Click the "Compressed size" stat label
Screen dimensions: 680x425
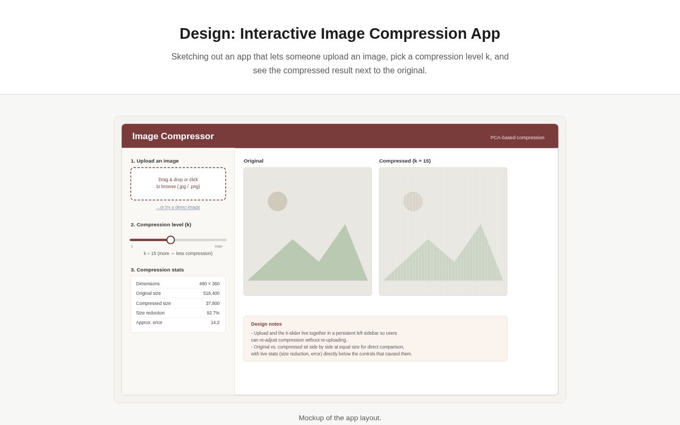154,303
